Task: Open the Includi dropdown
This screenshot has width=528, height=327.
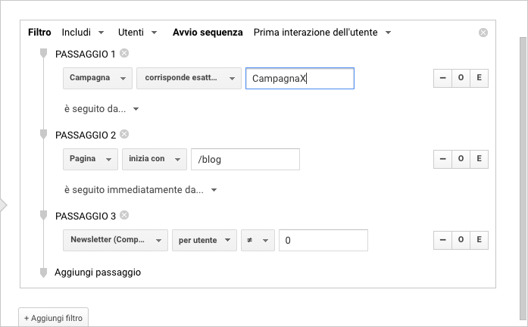Action: pos(82,33)
